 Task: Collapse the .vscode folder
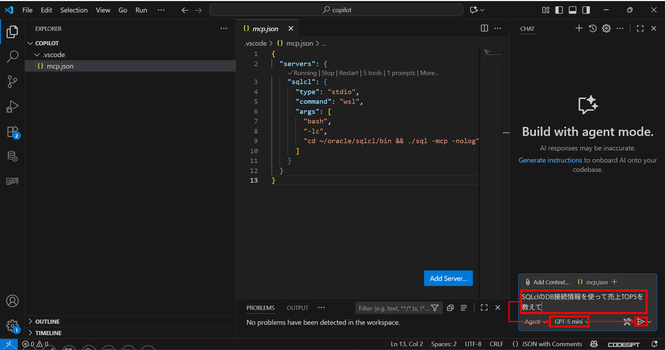[x=54, y=55]
